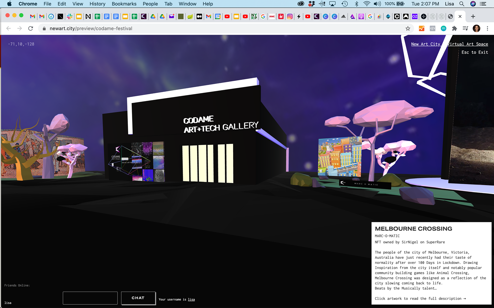Open the Adidas tab
Image resolution: width=494 pixels, height=308 pixels.
pos(343,16)
